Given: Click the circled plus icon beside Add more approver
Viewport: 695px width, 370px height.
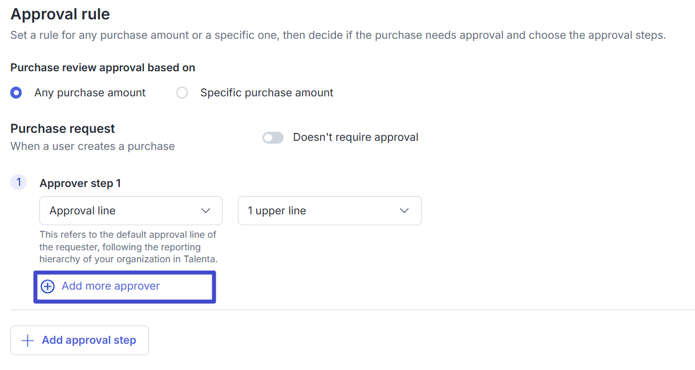Looking at the screenshot, I should [48, 286].
